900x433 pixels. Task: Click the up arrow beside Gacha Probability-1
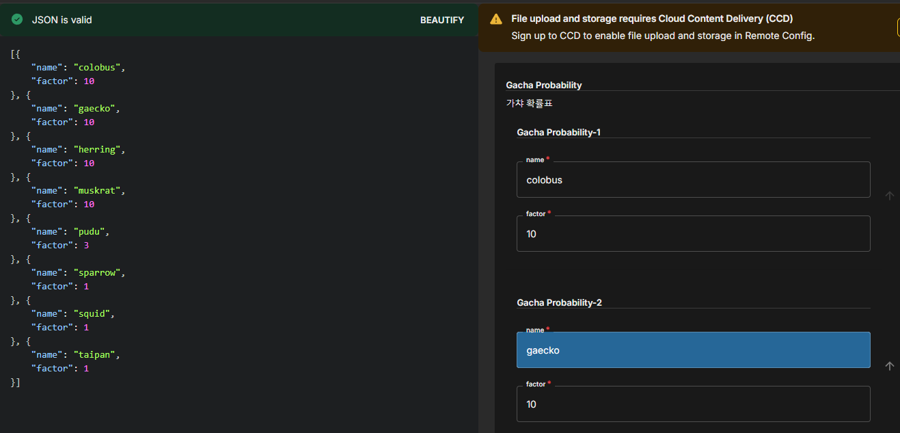(889, 196)
